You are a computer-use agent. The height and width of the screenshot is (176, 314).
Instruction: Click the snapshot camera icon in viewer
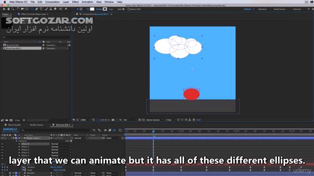point(113,120)
